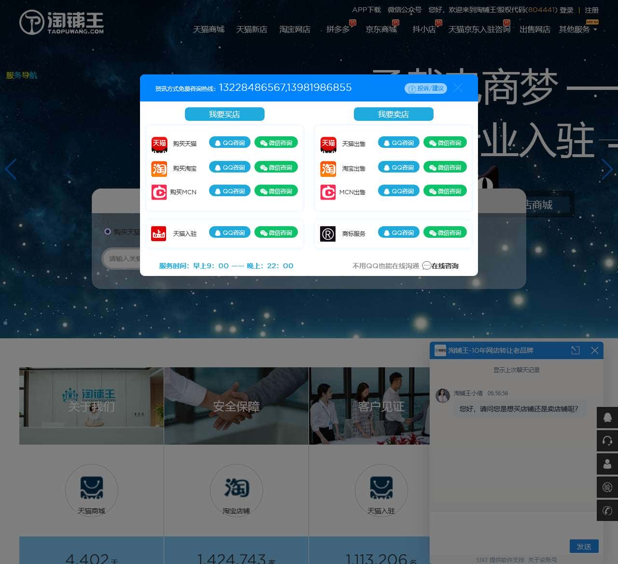Click the 淘宝 icon next to 购买淘宝

tap(159, 169)
